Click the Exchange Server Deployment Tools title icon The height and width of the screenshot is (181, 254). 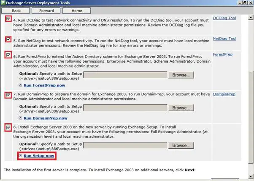click(3, 3)
